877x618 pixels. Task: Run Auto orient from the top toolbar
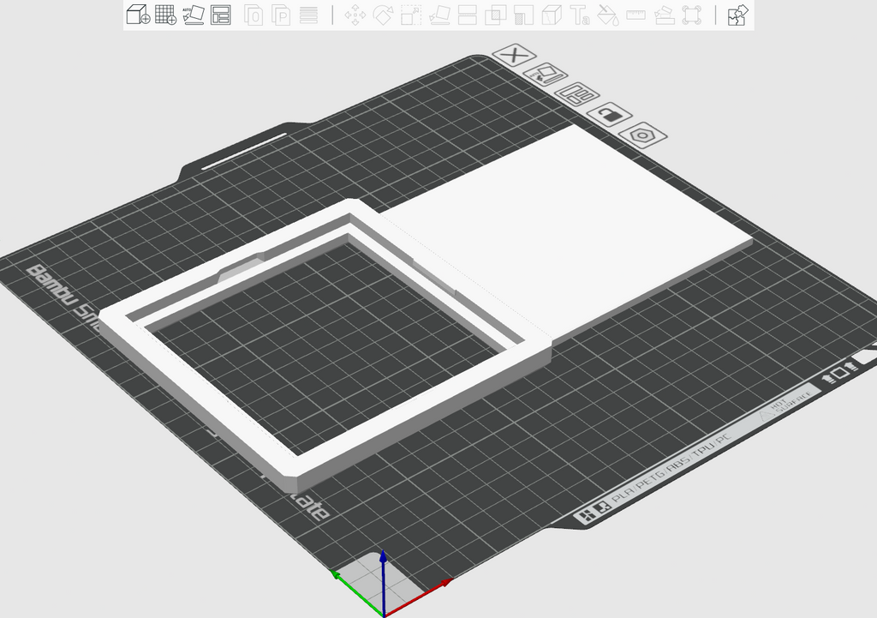[194, 15]
